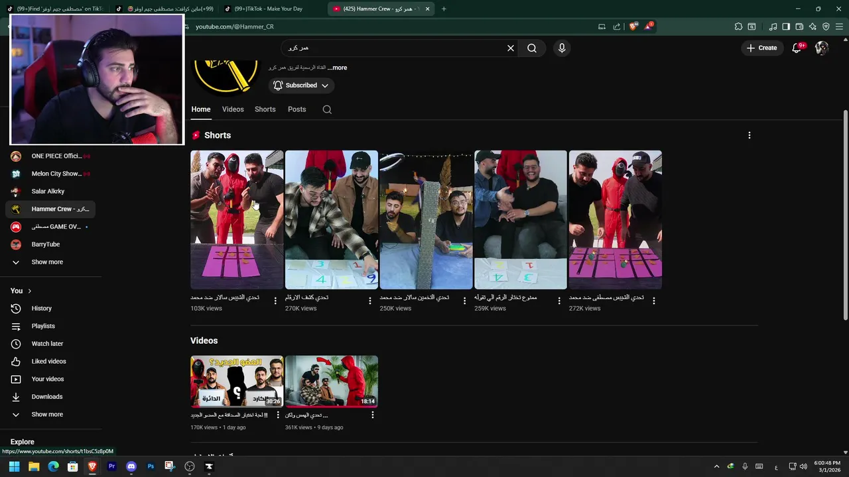Show hidden system tray icons
This screenshot has height=477, width=849.
[x=716, y=466]
